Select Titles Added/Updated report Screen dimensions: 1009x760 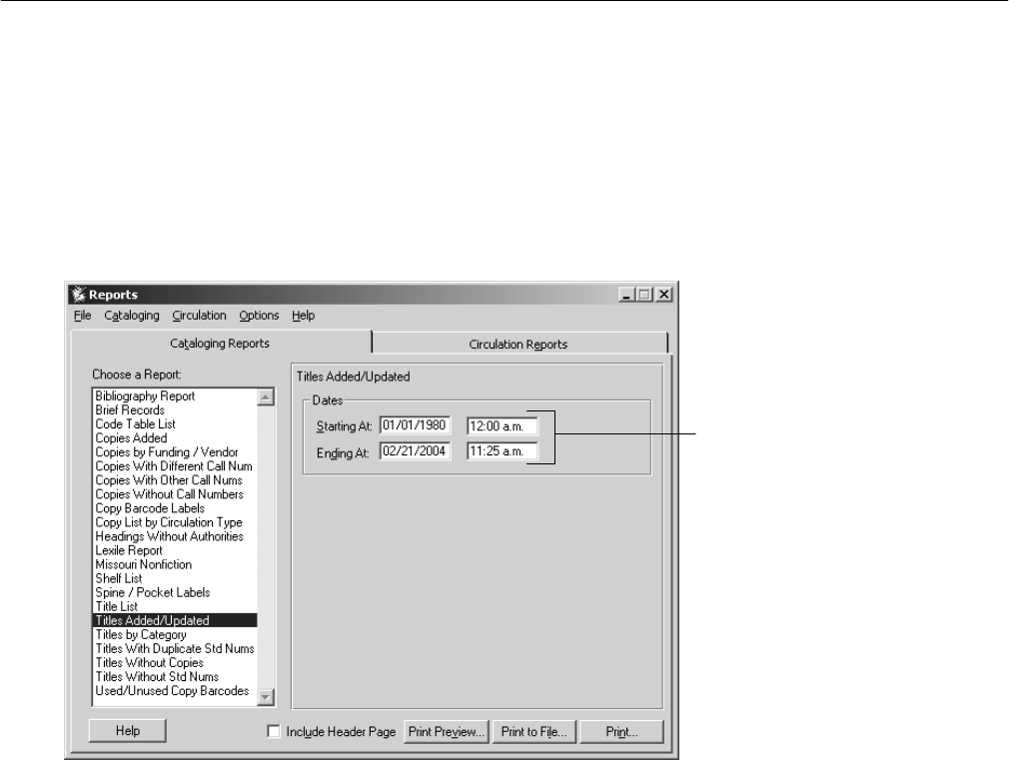pos(175,621)
